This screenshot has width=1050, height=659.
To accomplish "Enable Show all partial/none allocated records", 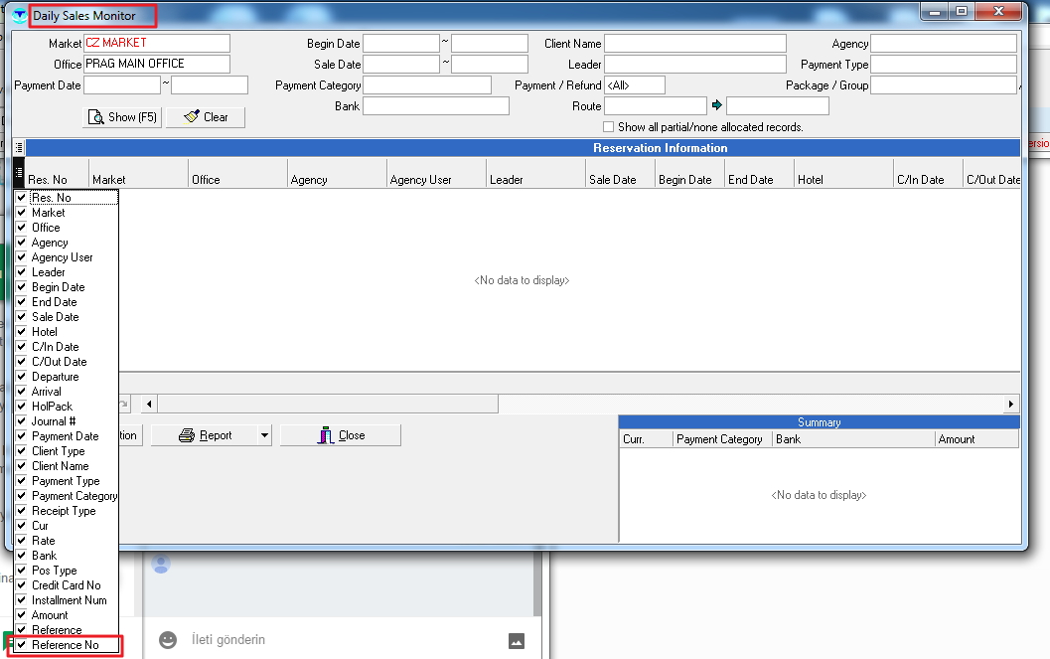I will [x=609, y=127].
